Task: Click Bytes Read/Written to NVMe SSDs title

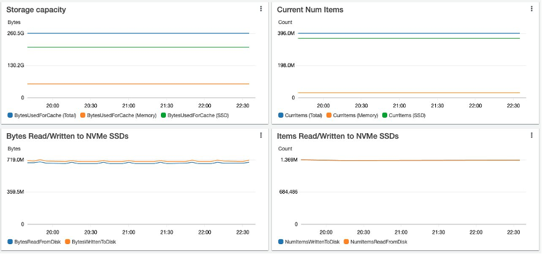Action: tap(67, 136)
